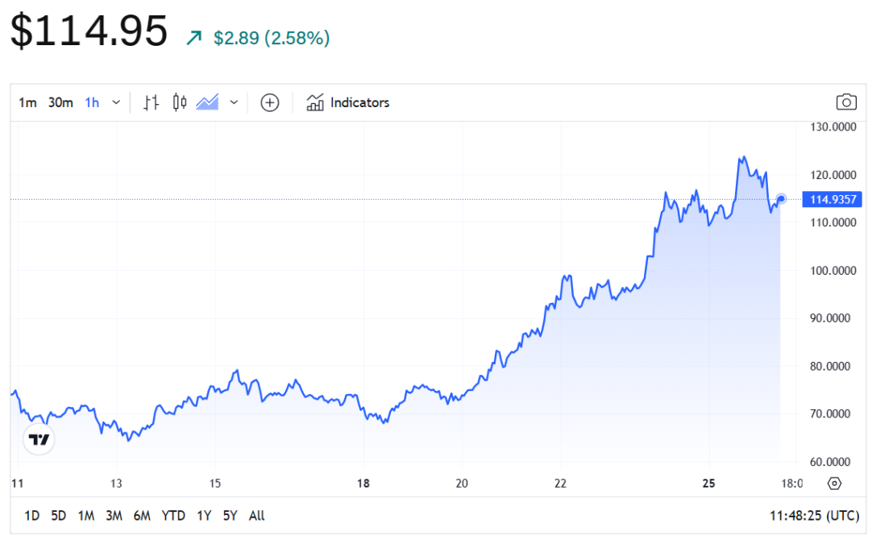Switch to the 1m interval
Screen dimensions: 872x544
point(27,102)
